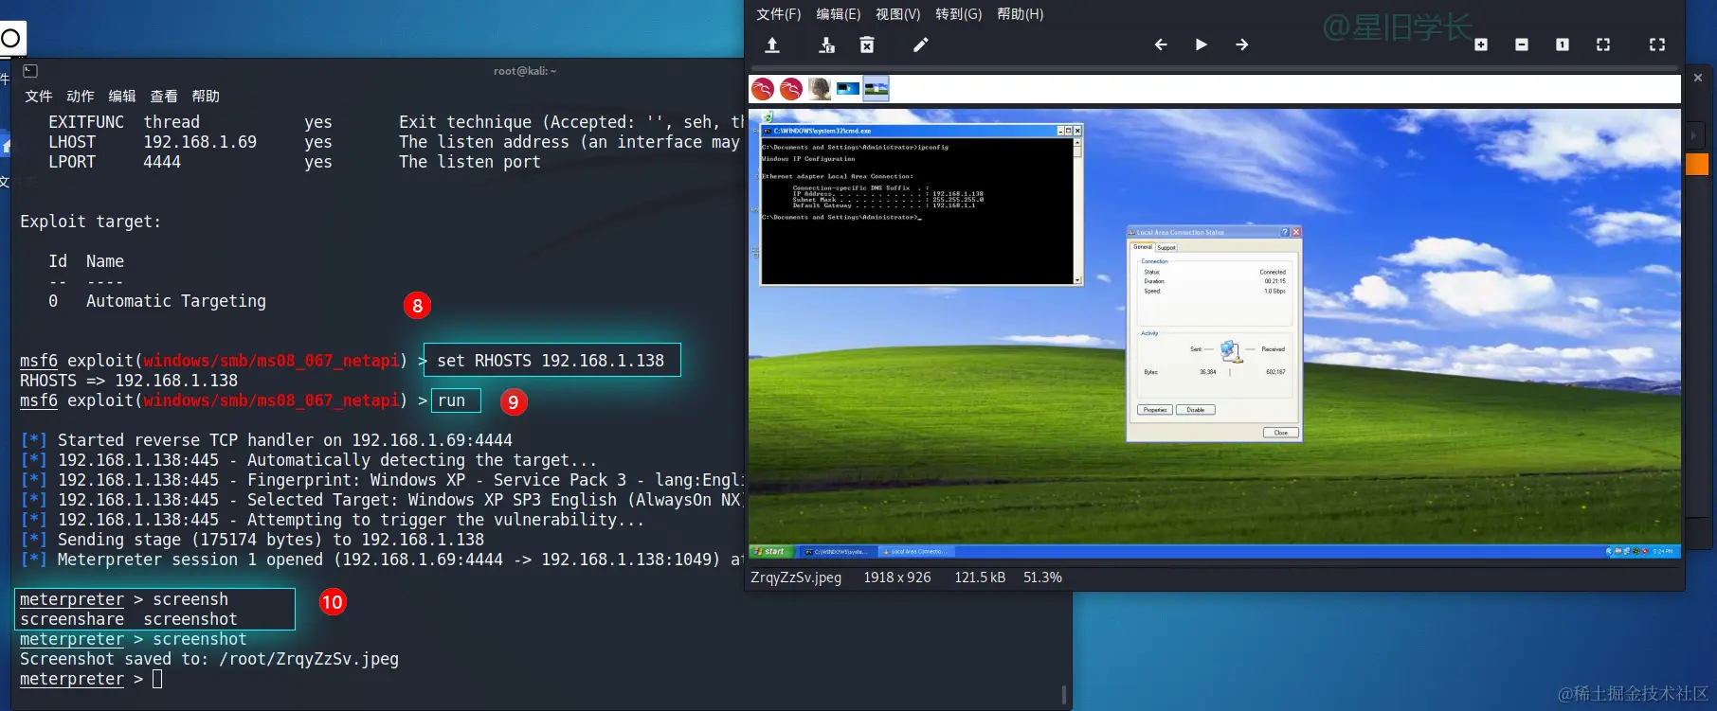Click the 'screenshare' completion suggestion

point(72,619)
